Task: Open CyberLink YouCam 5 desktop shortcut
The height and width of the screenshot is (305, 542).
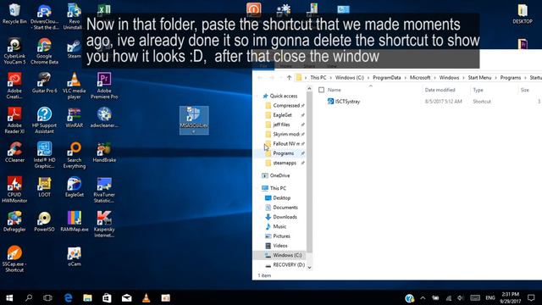Action: pyautogui.click(x=14, y=51)
